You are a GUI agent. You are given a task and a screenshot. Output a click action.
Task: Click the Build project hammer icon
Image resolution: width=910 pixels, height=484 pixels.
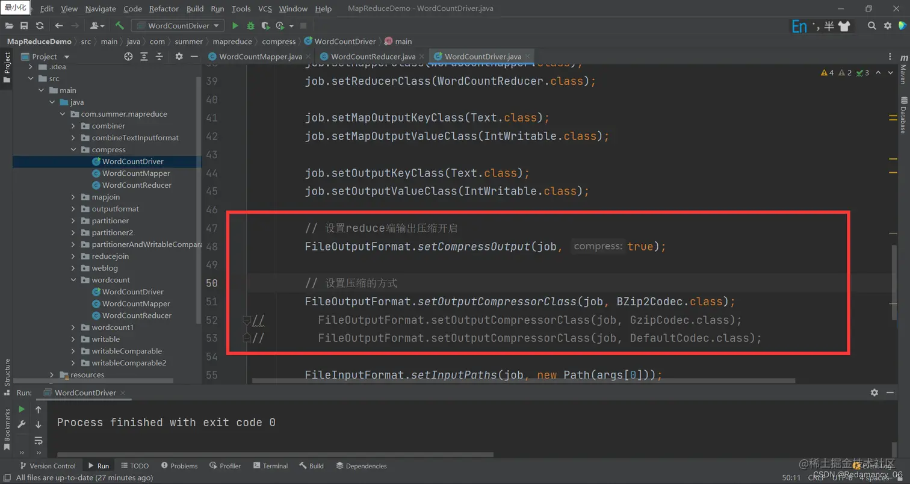[120, 26]
